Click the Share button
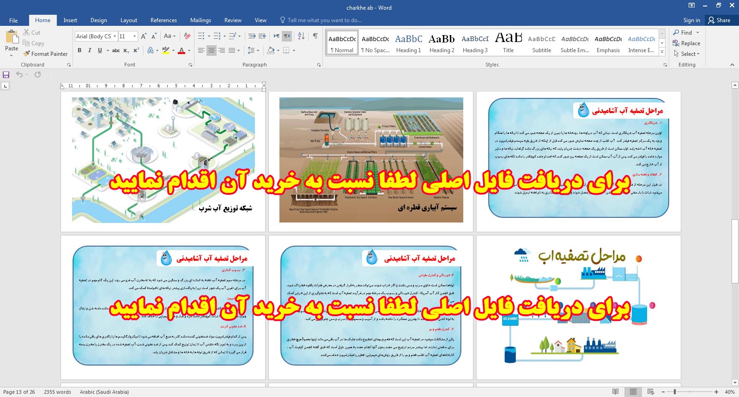This screenshot has width=739, height=397. [719, 20]
